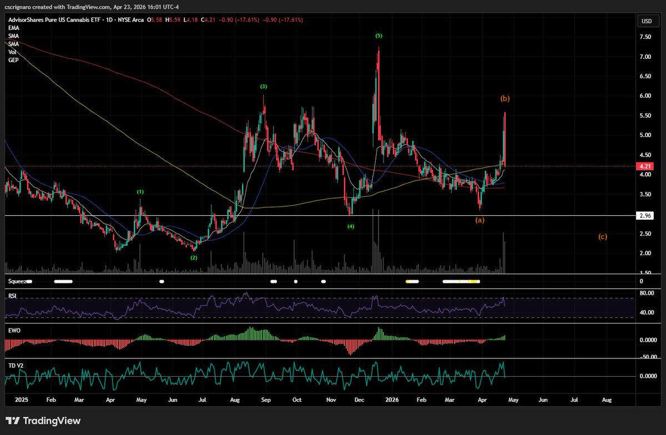Screen dimensions: 666x435
Task: Select the GEP indicator label
Action: [x=13, y=59]
